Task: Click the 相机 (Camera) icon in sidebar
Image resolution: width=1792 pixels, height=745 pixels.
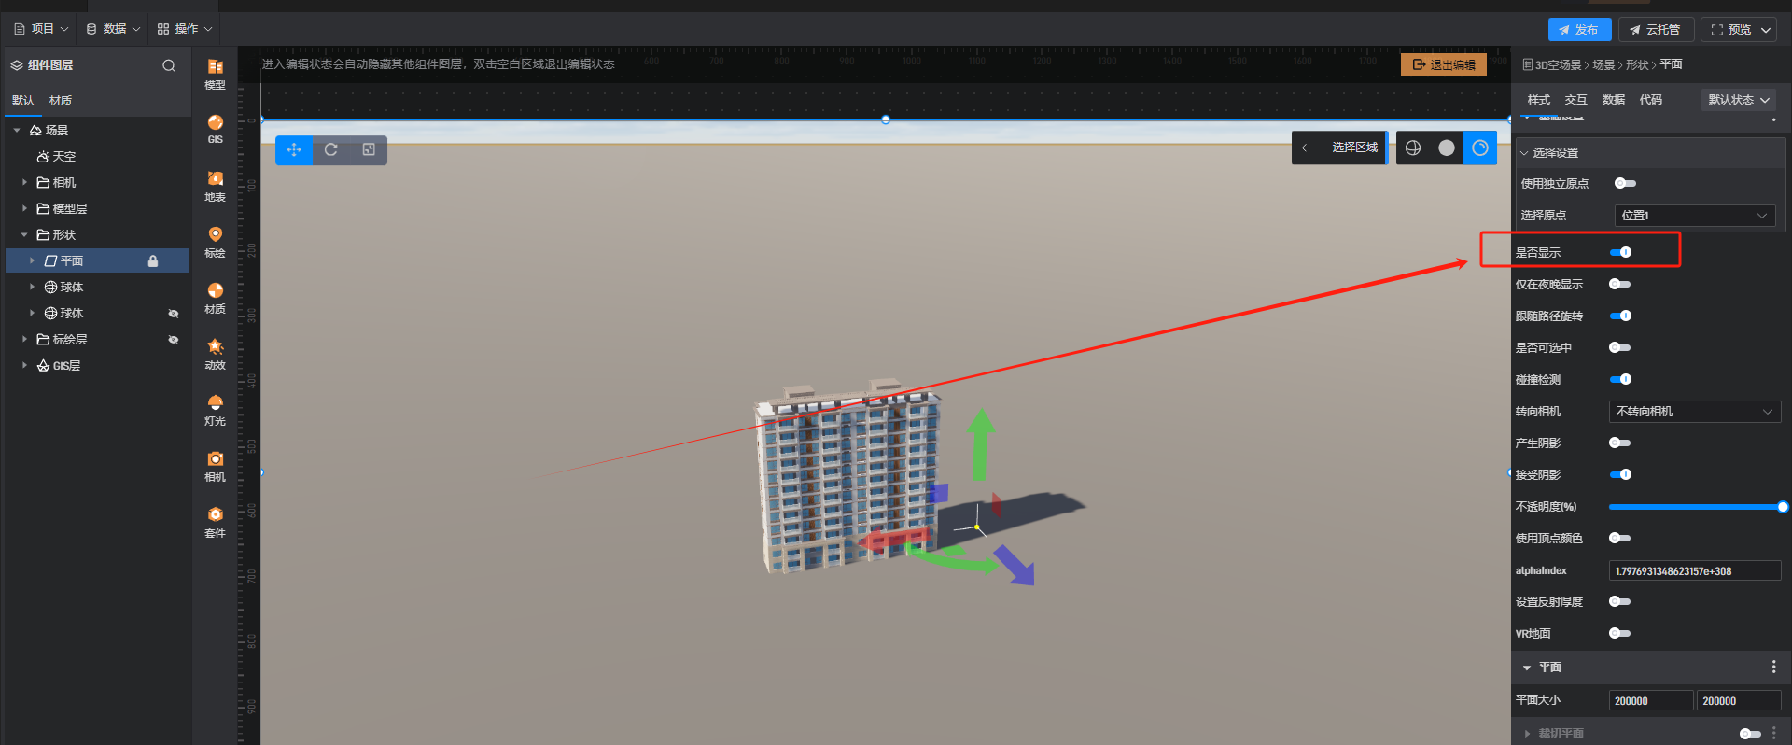Action: point(215,465)
